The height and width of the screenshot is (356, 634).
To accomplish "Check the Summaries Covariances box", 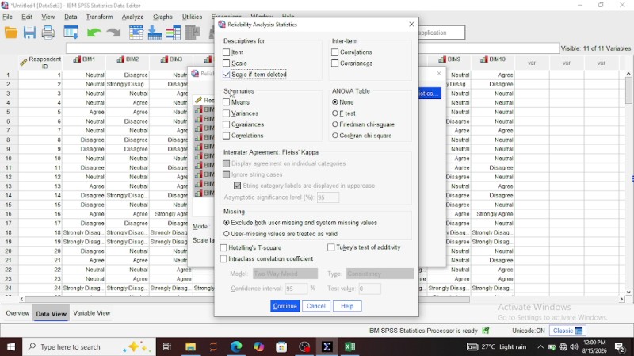I will click(x=227, y=124).
